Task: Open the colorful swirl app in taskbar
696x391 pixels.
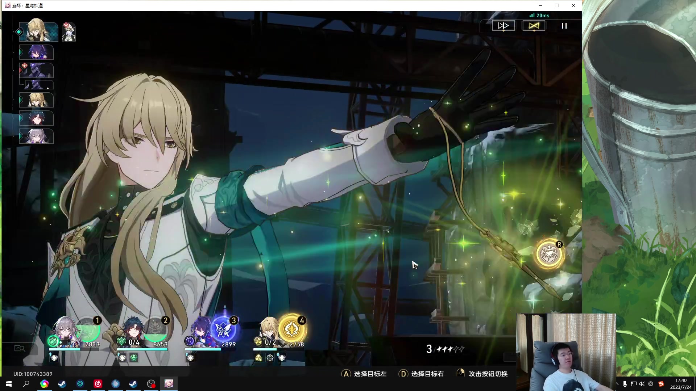Action: click(44, 384)
